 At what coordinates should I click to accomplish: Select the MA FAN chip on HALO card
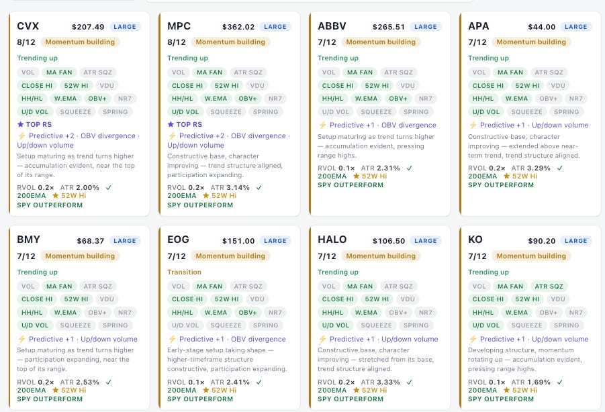coord(360,287)
